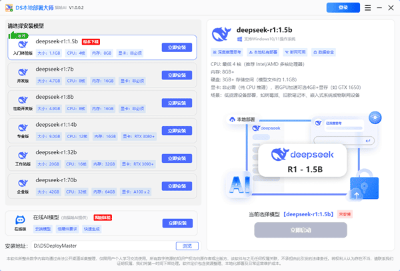
Task: Click the 立即启动 launch button
Action: tap(300, 230)
